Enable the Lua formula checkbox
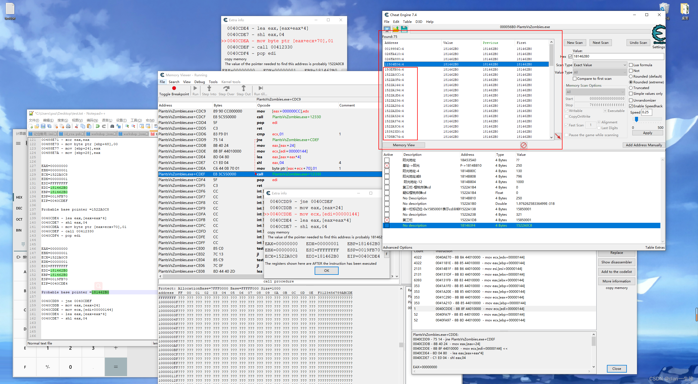This screenshot has height=384, width=698. tap(631, 65)
